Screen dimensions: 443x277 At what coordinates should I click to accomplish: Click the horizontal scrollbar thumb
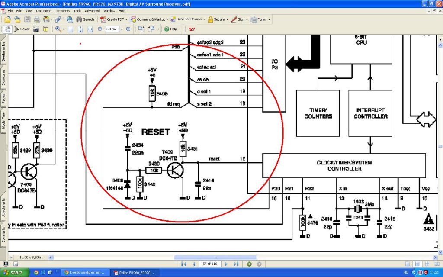(x=215, y=258)
